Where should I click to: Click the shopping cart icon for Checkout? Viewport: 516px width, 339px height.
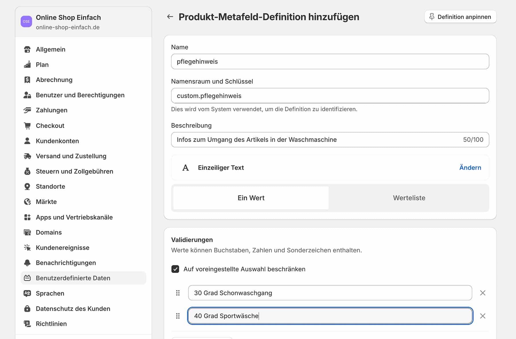(27, 126)
